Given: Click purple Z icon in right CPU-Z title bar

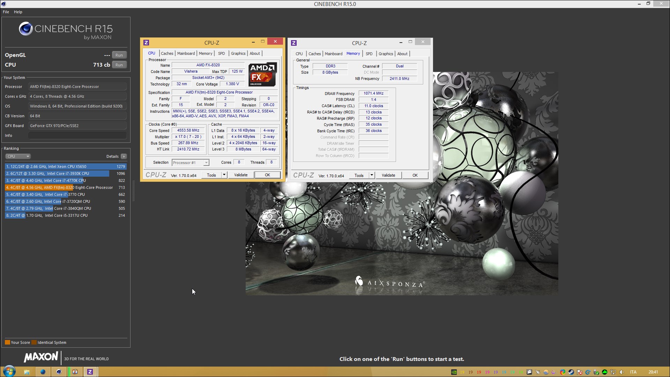Looking at the screenshot, I should point(294,43).
